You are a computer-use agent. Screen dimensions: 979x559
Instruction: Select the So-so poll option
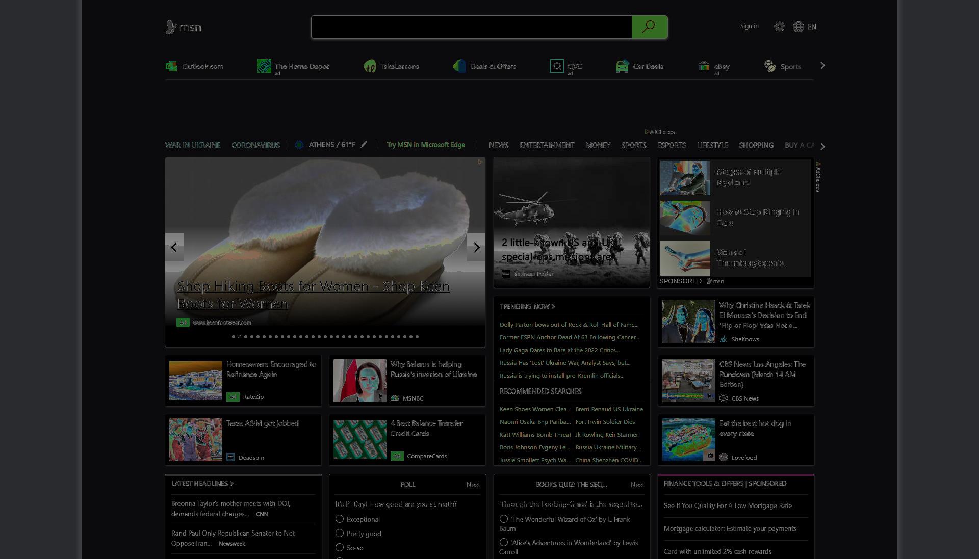[340, 547]
